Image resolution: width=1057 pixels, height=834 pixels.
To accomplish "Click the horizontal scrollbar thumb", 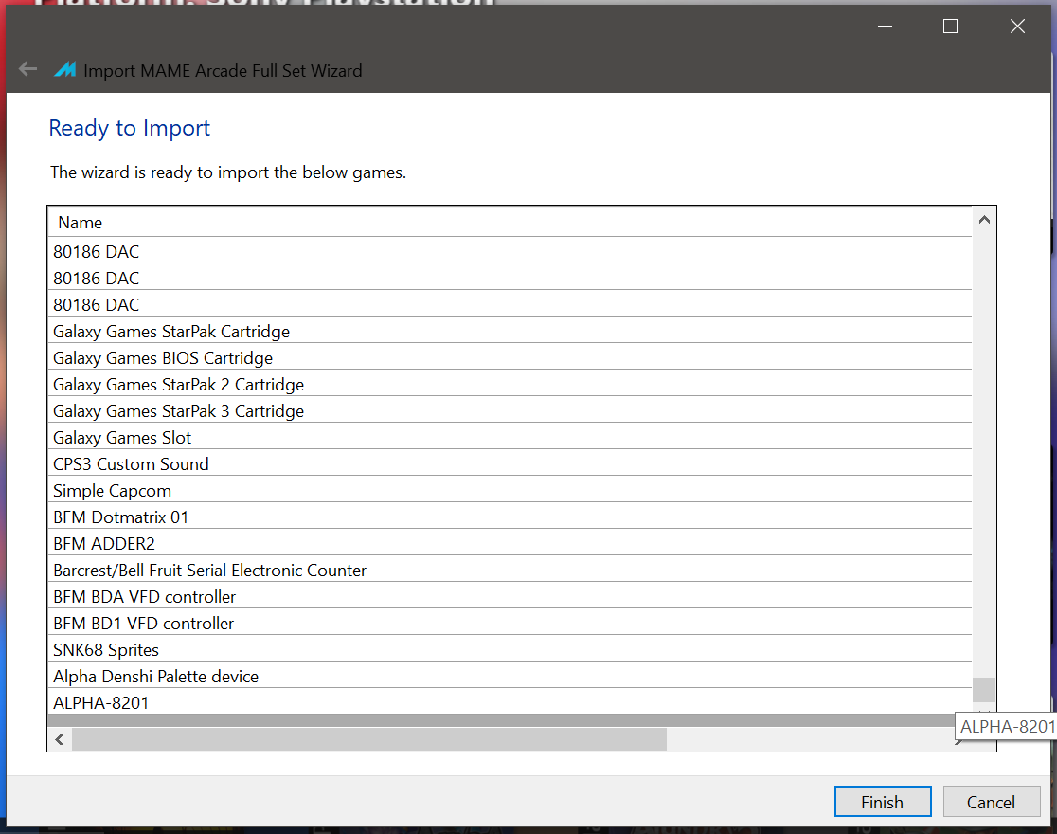I will [369, 739].
